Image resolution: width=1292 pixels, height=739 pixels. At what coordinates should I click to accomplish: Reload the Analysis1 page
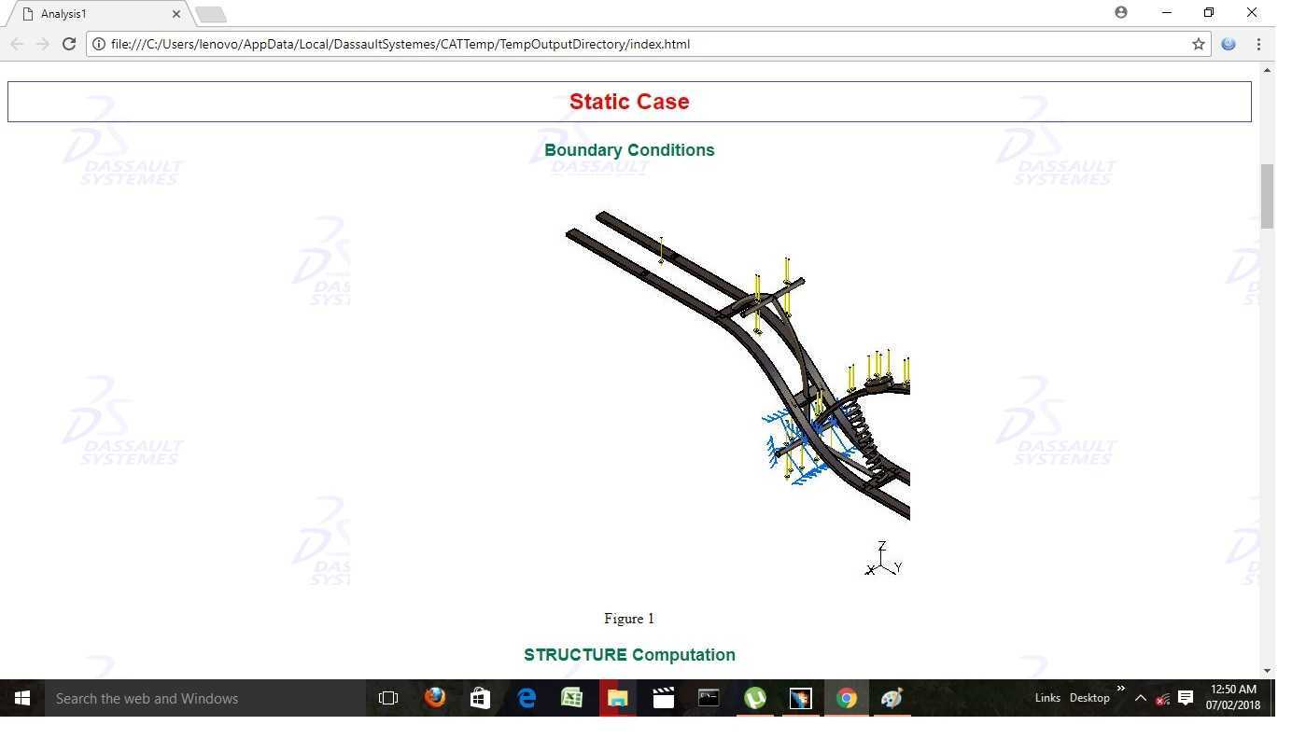(69, 44)
